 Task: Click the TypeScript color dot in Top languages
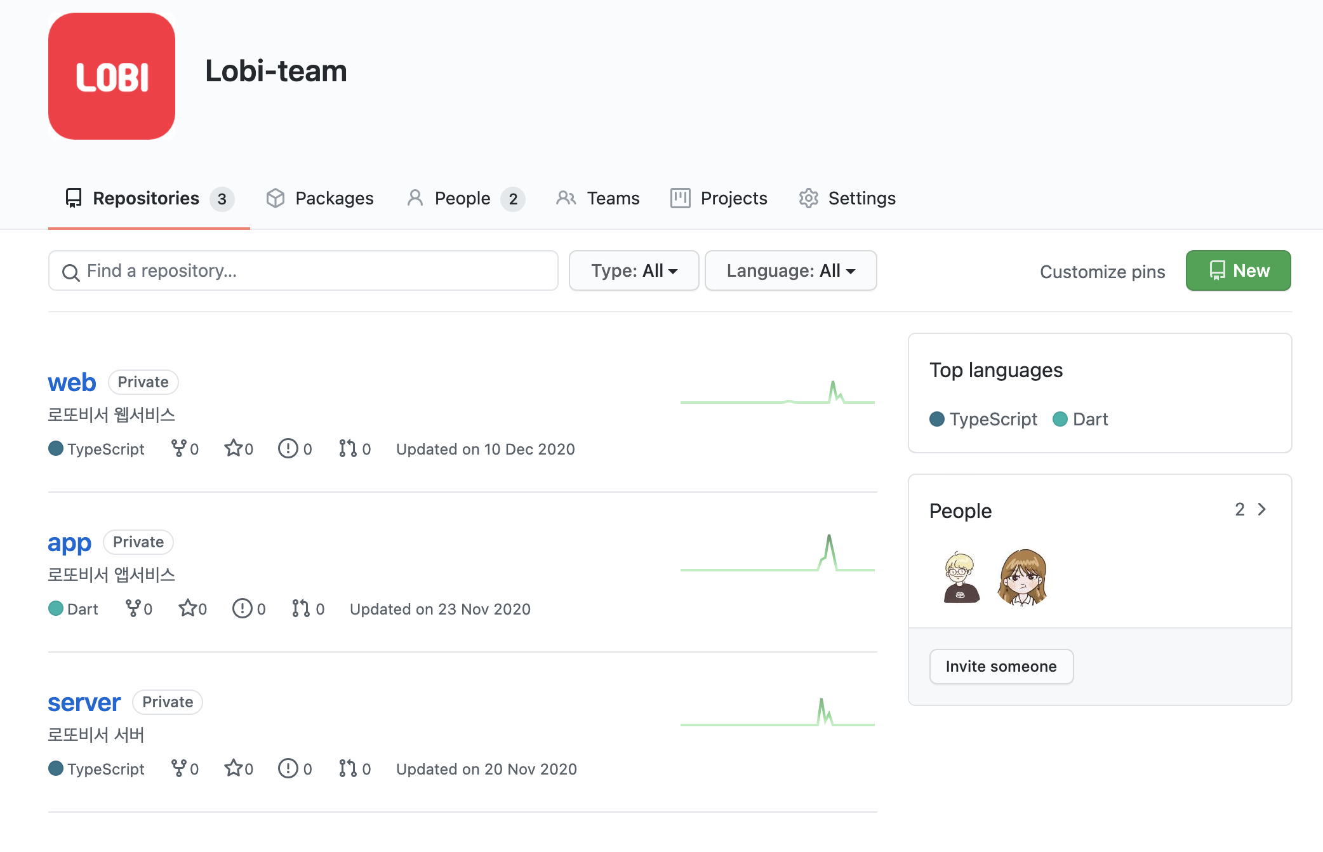click(937, 419)
